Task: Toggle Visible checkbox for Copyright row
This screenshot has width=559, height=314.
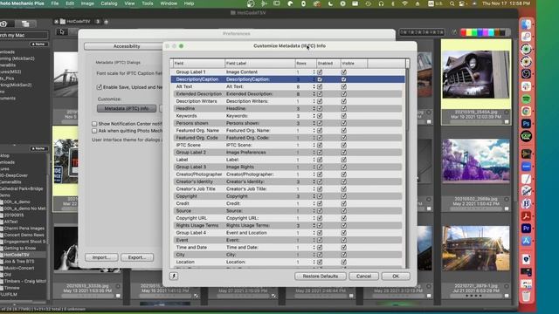Action: click(x=343, y=196)
